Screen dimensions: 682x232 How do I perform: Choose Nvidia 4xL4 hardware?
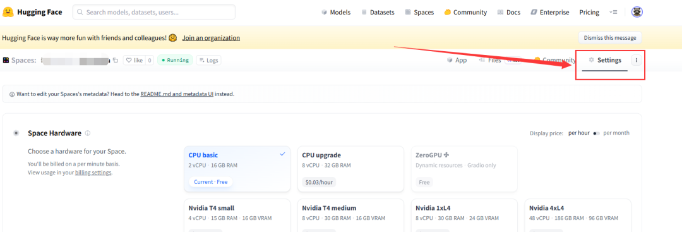[578, 216]
